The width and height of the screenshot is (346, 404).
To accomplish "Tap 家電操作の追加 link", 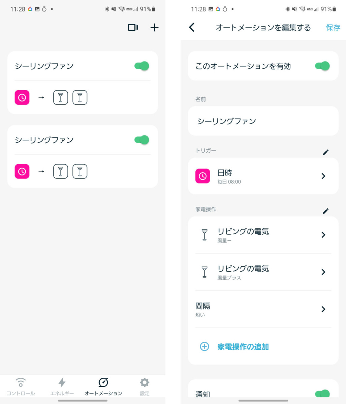I will pyautogui.click(x=243, y=346).
